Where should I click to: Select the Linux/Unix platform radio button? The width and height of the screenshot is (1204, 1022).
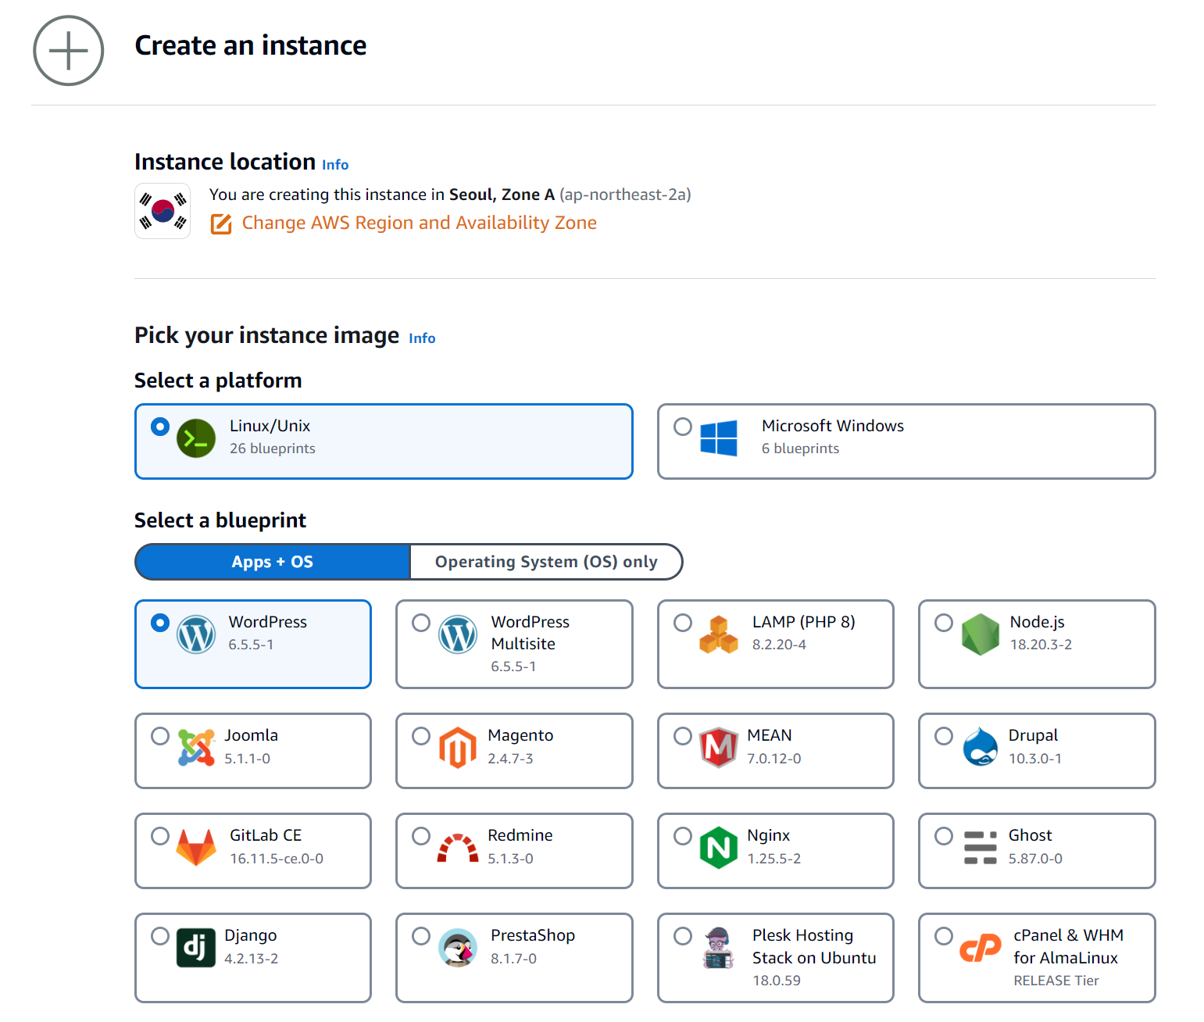point(160,427)
